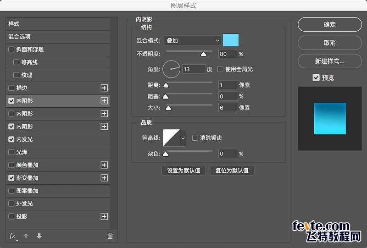Click plus icon on 内阴影 row above 内发光

(x=104, y=127)
